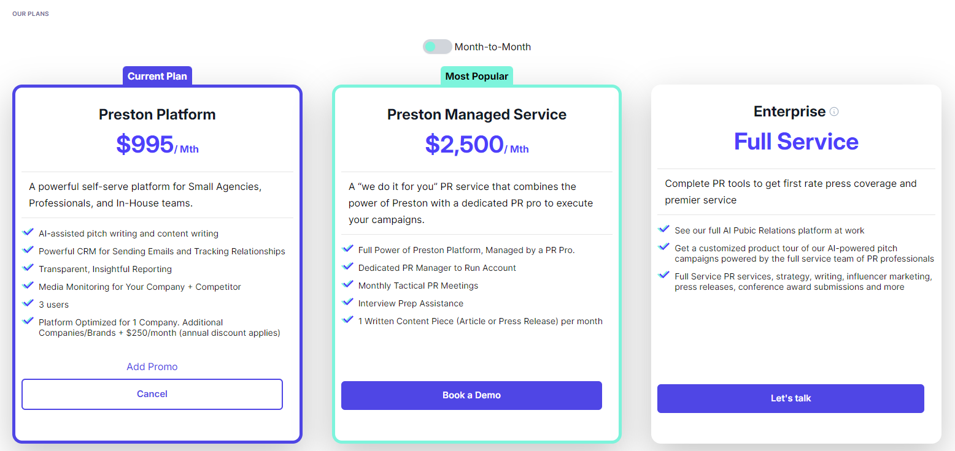Click the Book a Demo button

click(471, 395)
